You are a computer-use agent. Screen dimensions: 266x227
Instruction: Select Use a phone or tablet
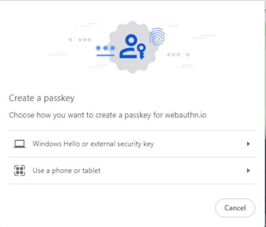pyautogui.click(x=132, y=171)
